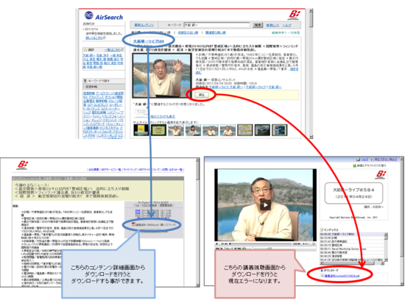The height and width of the screenshot is (303, 405).
Task: Click the video seek progress bar
Action: click(x=261, y=243)
